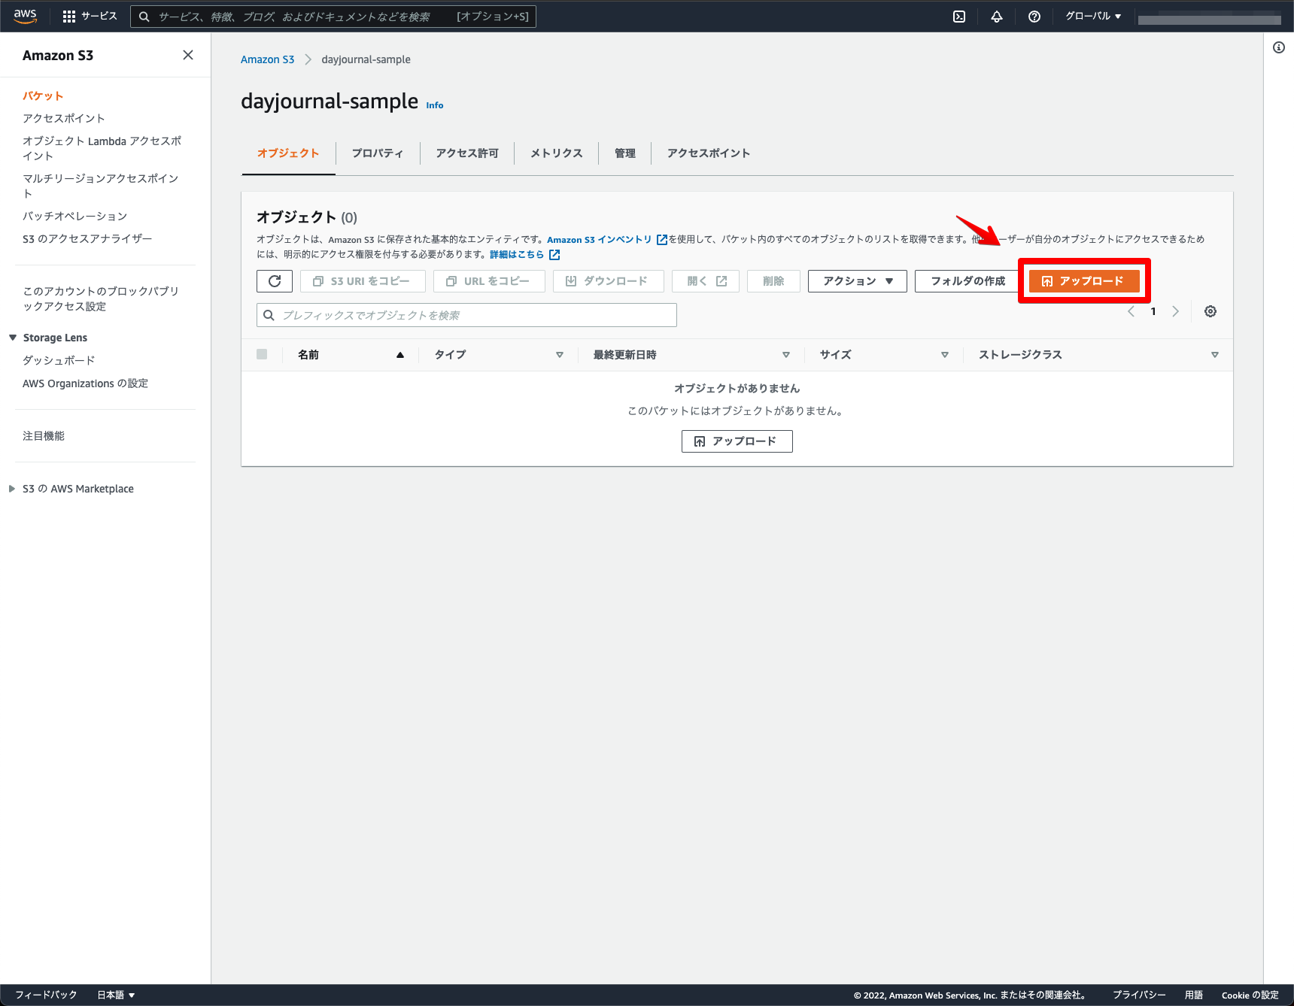Viewport: 1294px width, 1006px height.
Task: Switch to the 管理 tab
Action: click(625, 153)
